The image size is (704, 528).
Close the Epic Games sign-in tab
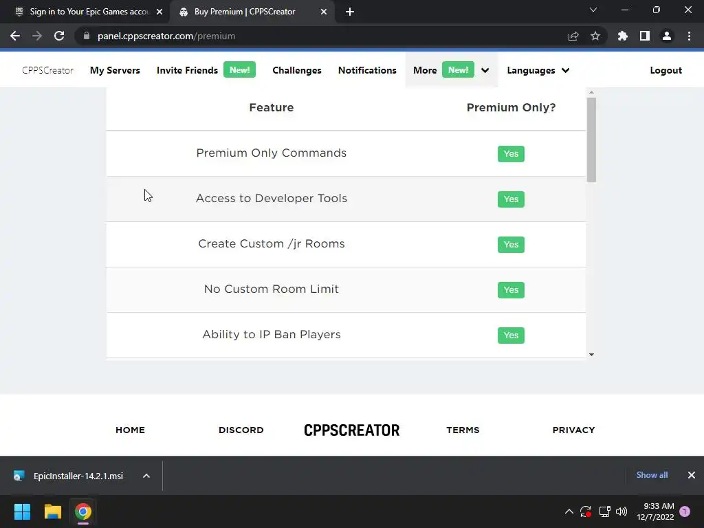159,12
